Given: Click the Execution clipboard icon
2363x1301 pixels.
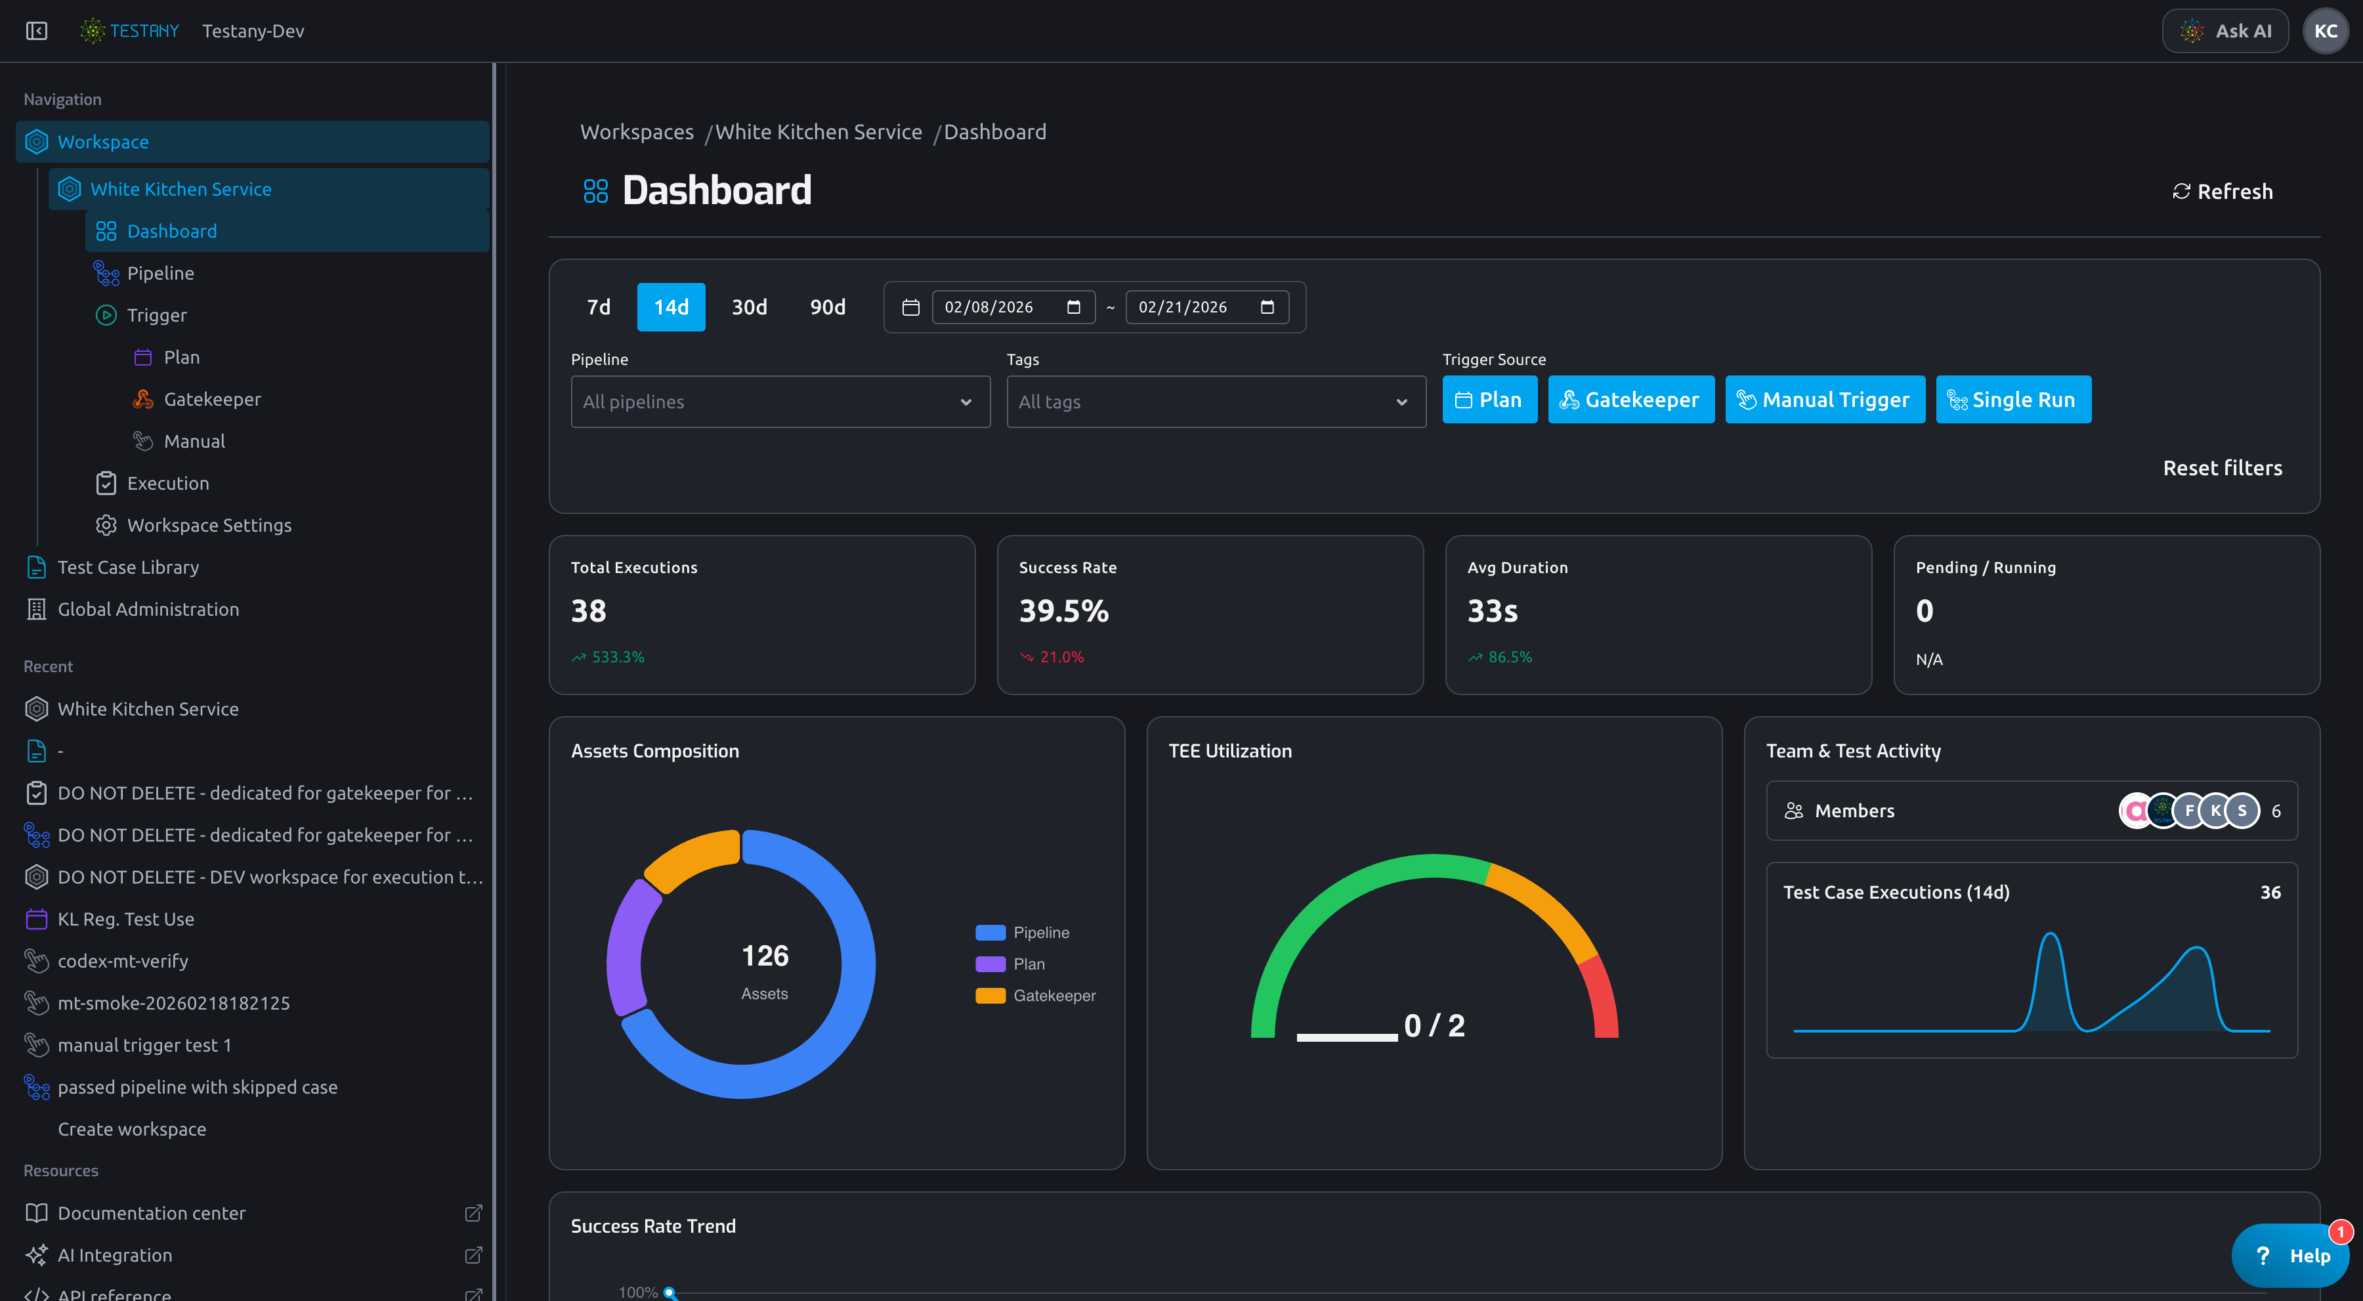Looking at the screenshot, I should point(106,484).
